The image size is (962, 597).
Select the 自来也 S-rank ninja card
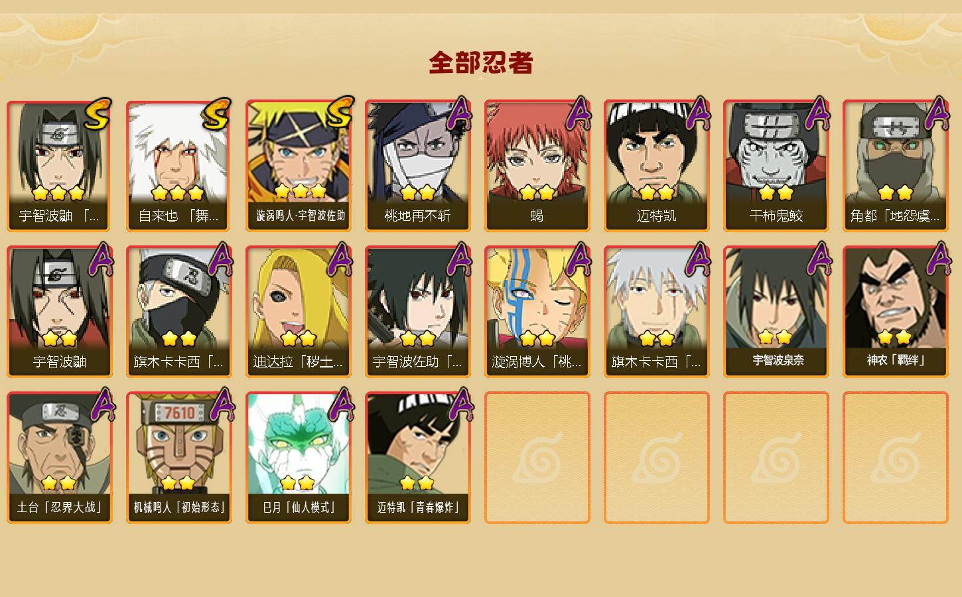(x=178, y=166)
